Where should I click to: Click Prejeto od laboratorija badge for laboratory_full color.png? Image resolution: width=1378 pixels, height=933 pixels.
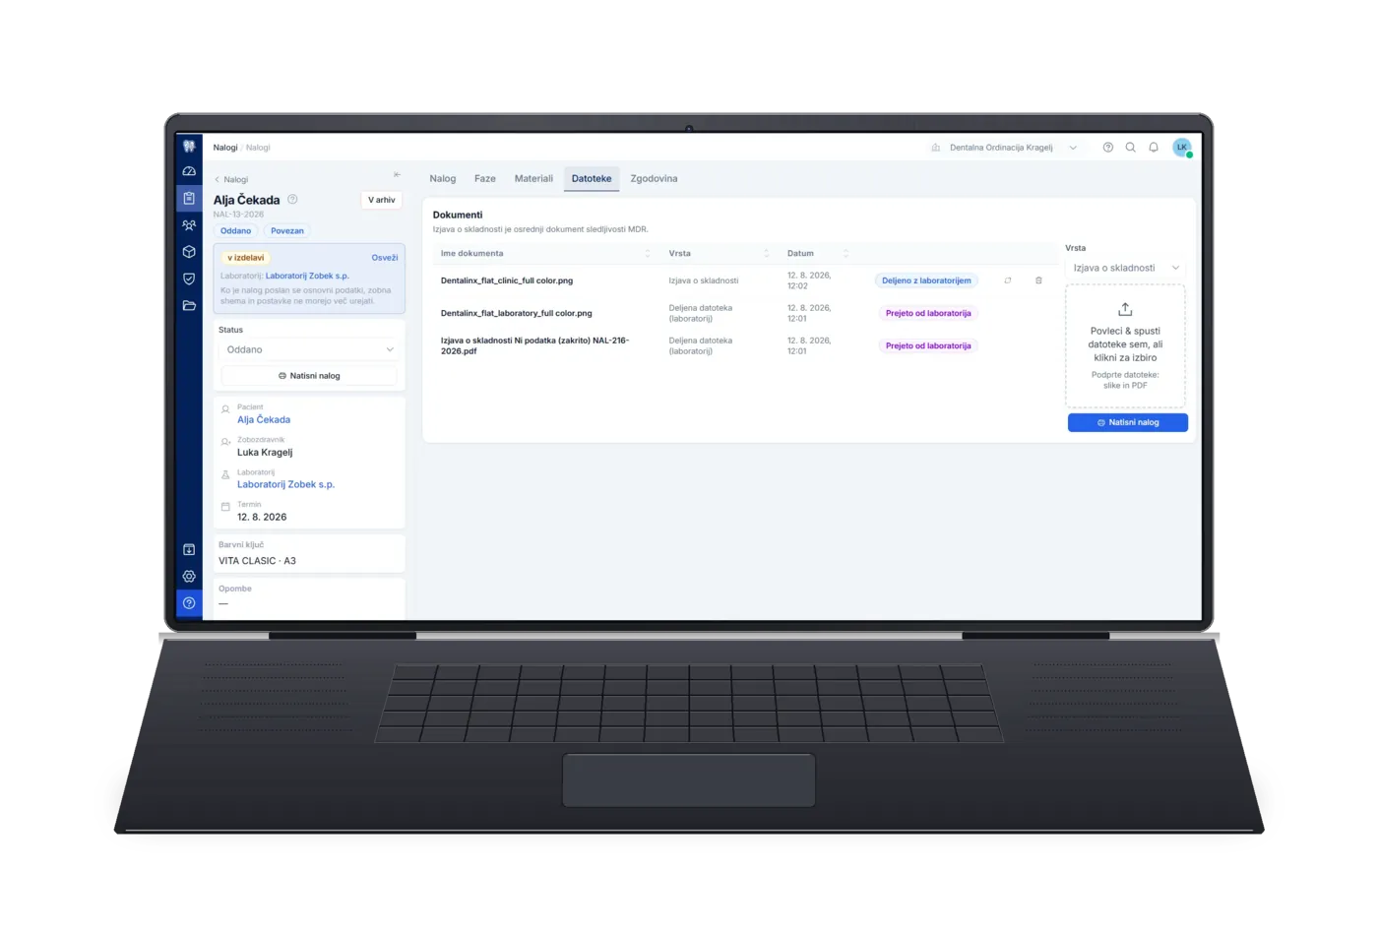click(x=928, y=313)
